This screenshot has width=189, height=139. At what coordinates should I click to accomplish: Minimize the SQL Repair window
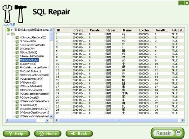click(181, 3)
